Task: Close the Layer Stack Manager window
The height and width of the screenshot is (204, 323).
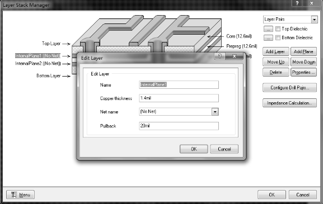Action: (x=311, y=3)
